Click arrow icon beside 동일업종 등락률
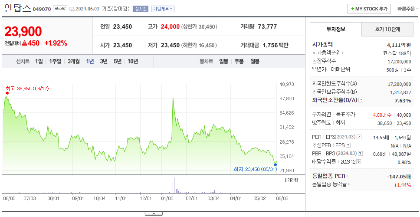The image size is (420, 217). (349, 184)
